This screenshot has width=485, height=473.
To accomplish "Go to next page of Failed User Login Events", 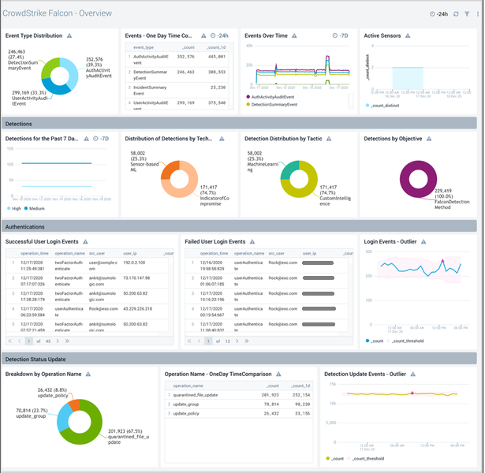I will pos(238,341).
